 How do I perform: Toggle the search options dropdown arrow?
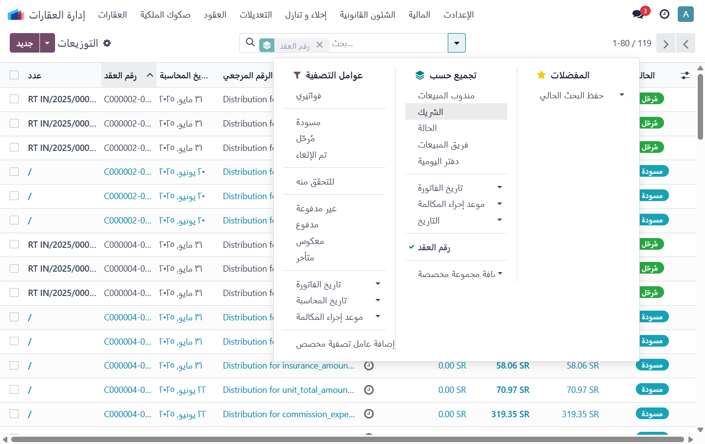click(x=457, y=43)
